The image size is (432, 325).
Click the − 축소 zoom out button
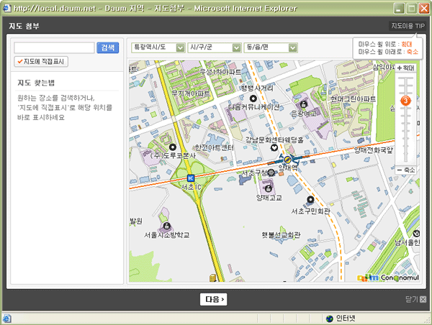pos(405,170)
